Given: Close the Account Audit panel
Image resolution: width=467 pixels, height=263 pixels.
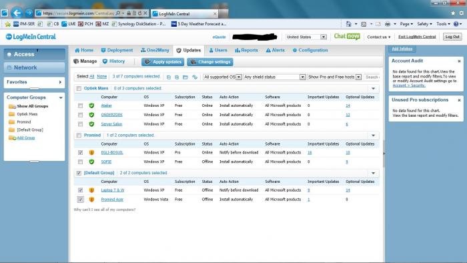Looking at the screenshot, I should 459,61.
